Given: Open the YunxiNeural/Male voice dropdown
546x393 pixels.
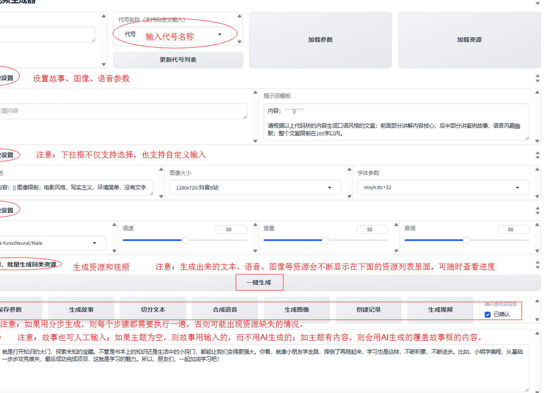Looking at the screenshot, I should (x=53, y=243).
